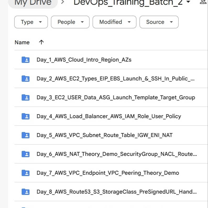Select Day_1_AWS_Cloud_Intro_Region_AZs folder name

click(84, 60)
